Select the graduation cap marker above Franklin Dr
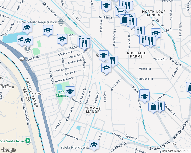Image resolution: width=191 pixels, height=153 pixels. point(106,5)
